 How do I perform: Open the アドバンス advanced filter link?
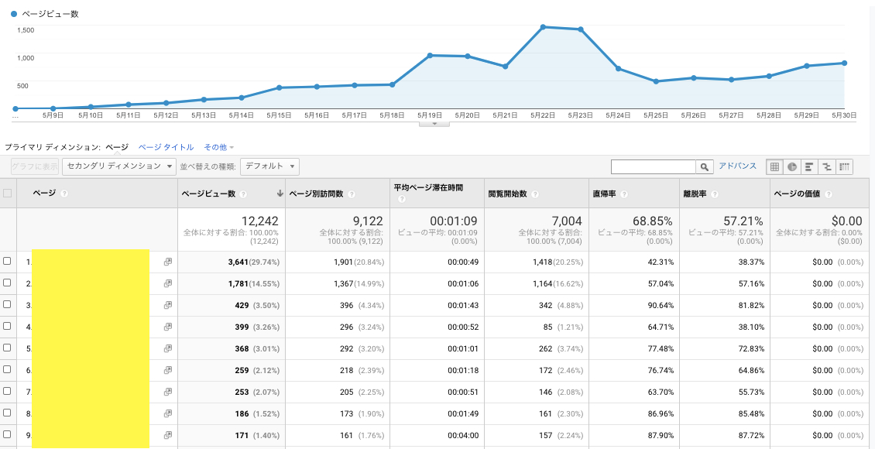tap(737, 166)
